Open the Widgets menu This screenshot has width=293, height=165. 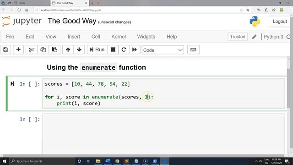(146, 37)
